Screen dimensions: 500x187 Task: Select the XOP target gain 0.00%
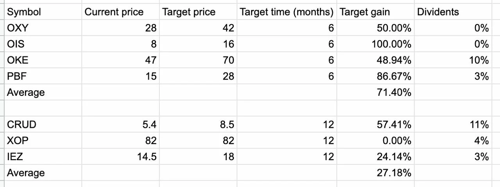(375, 140)
